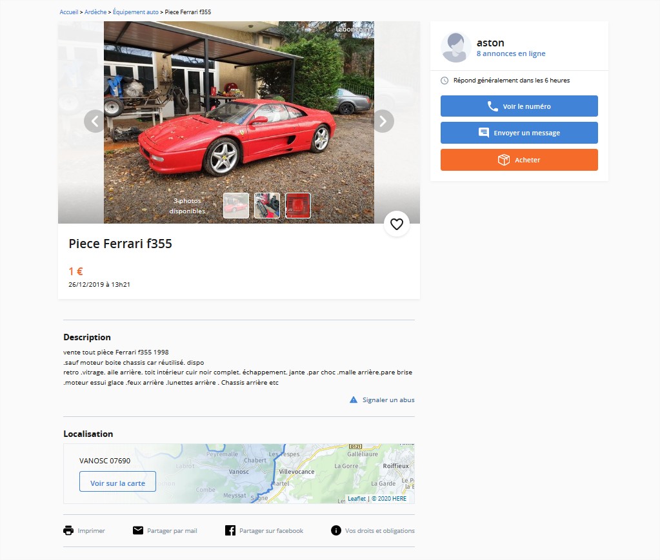
Task: Open first thumbnail of the red Ferrari
Action: coord(236,206)
